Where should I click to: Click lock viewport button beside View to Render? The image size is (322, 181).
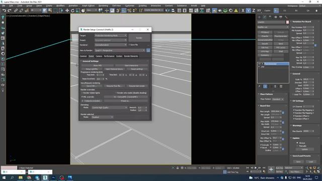point(148,50)
